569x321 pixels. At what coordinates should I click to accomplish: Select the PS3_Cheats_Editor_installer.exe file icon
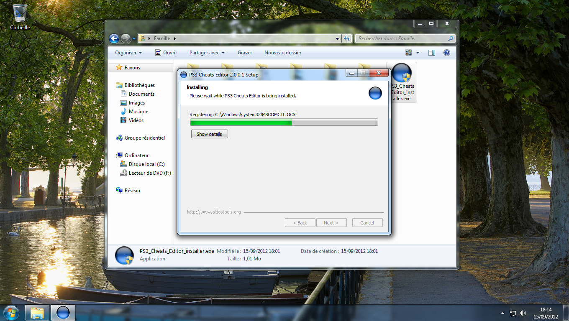point(402,82)
